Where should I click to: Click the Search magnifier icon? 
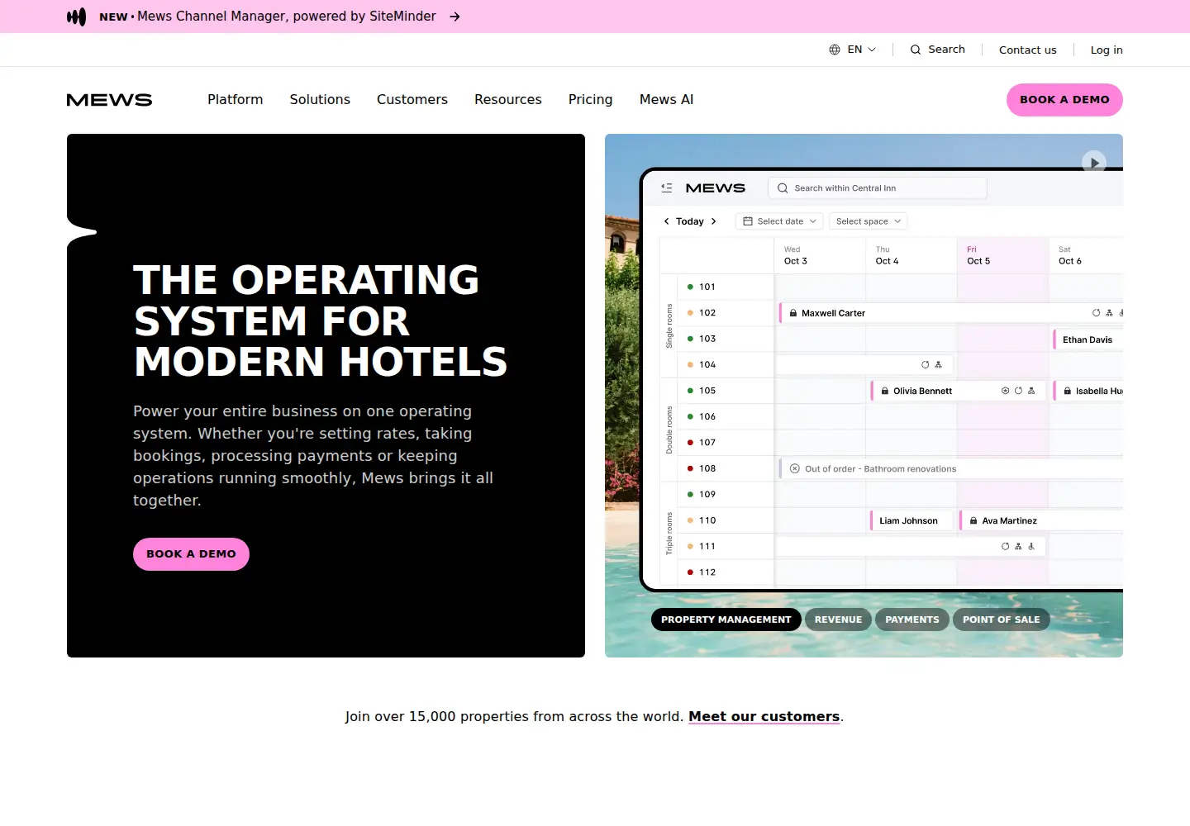click(916, 50)
